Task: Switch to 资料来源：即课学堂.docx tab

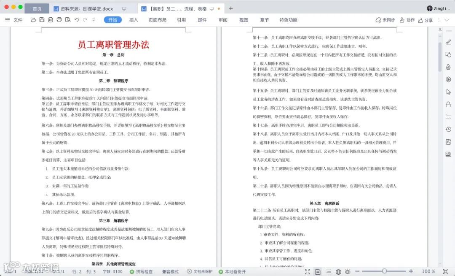Action: [86, 9]
